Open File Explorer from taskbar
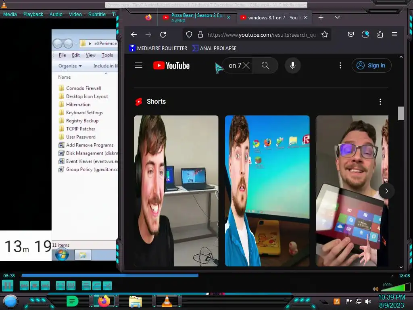 click(x=136, y=301)
